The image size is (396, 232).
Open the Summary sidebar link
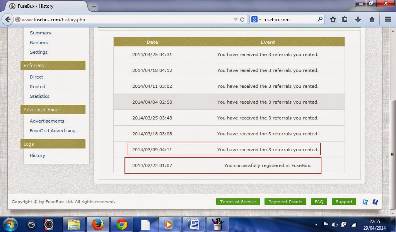pyautogui.click(x=40, y=33)
